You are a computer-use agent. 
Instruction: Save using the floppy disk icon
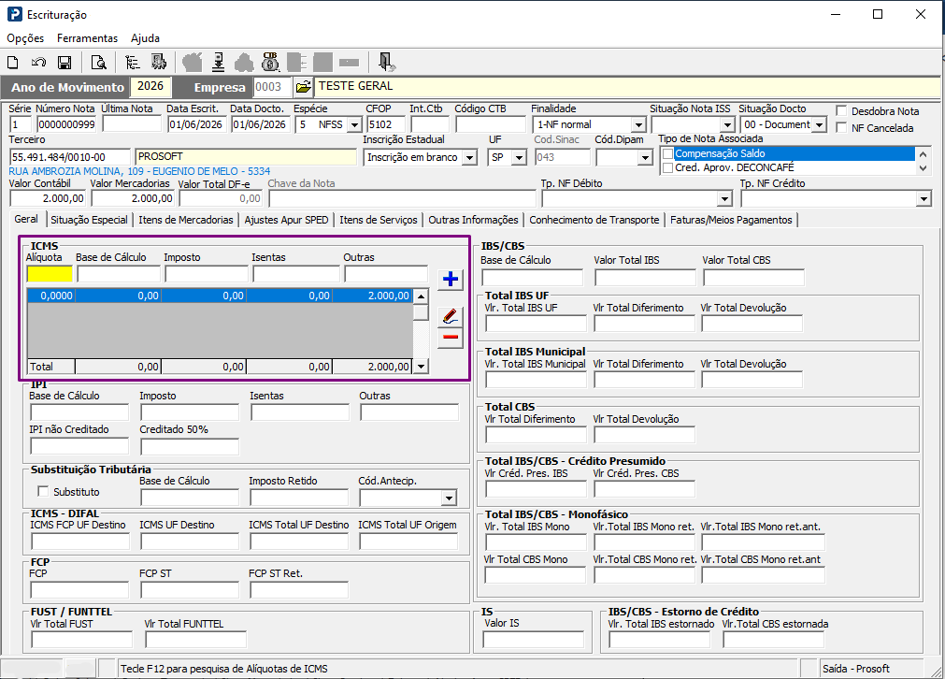click(64, 62)
